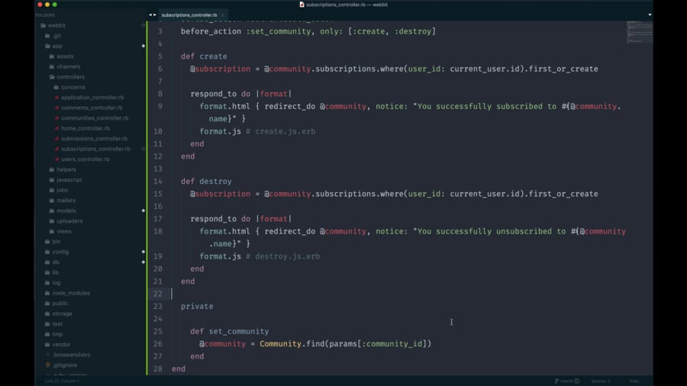The width and height of the screenshot is (687, 386).
Task: Expand the helpers folder
Action: (x=52, y=169)
